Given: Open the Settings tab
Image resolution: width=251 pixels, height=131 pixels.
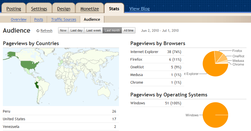Looking at the screenshot, I should (39, 9).
